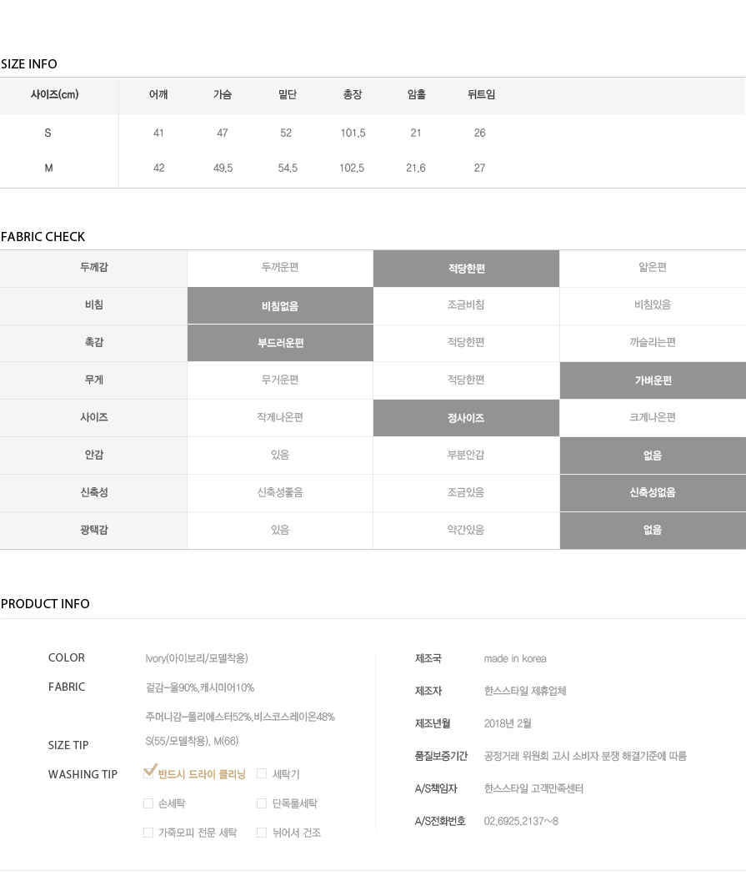Click the 겉감-울90%,캐시미어10% fabric text
The height and width of the screenshot is (876, 746).
[x=200, y=687]
